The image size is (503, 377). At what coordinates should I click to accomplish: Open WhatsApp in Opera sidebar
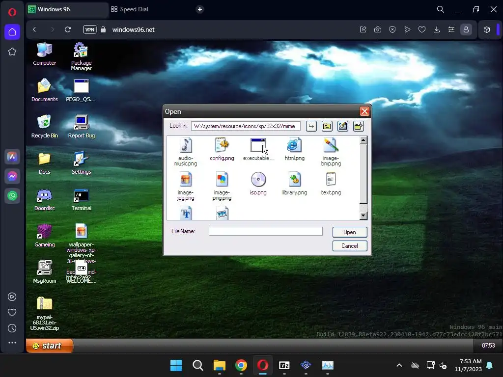click(12, 195)
